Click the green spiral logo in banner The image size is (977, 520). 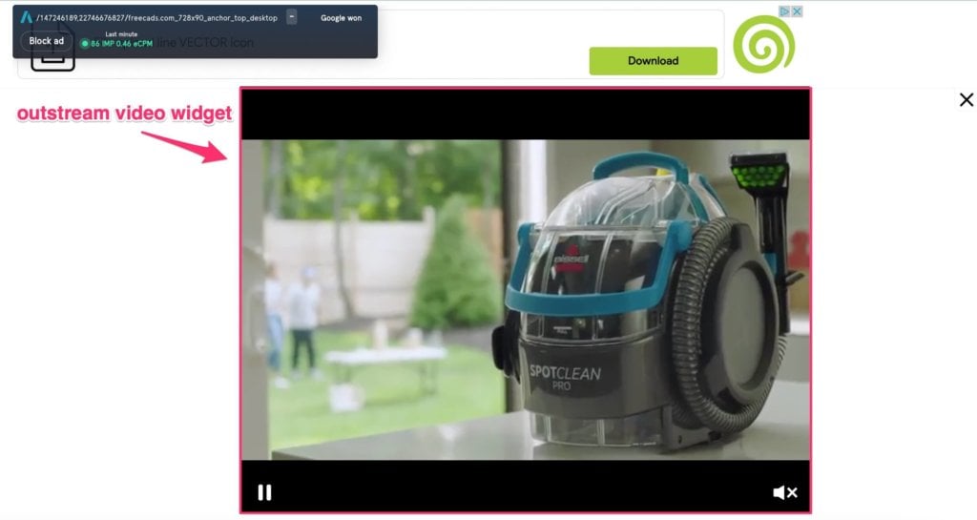(763, 44)
